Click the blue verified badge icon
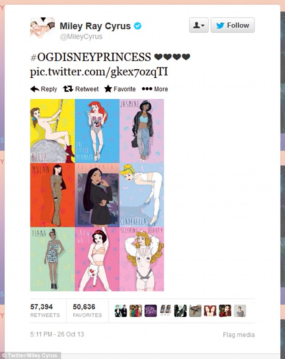 (138, 26)
